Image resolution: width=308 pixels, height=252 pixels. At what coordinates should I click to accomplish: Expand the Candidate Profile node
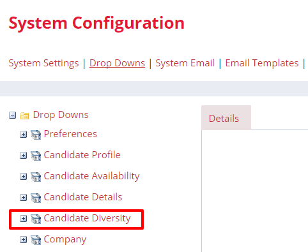[x=23, y=156]
